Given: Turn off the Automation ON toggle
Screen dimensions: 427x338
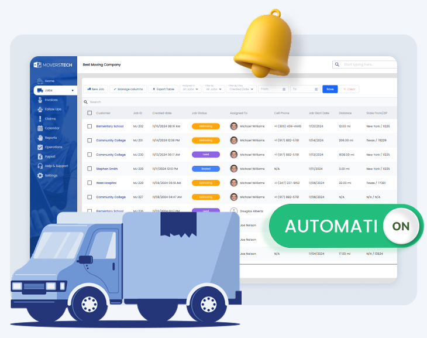Looking at the screenshot, I should [x=401, y=226].
